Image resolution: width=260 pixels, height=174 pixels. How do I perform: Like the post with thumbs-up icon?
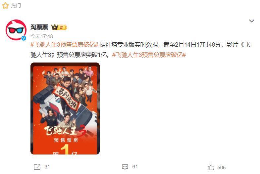point(211,167)
